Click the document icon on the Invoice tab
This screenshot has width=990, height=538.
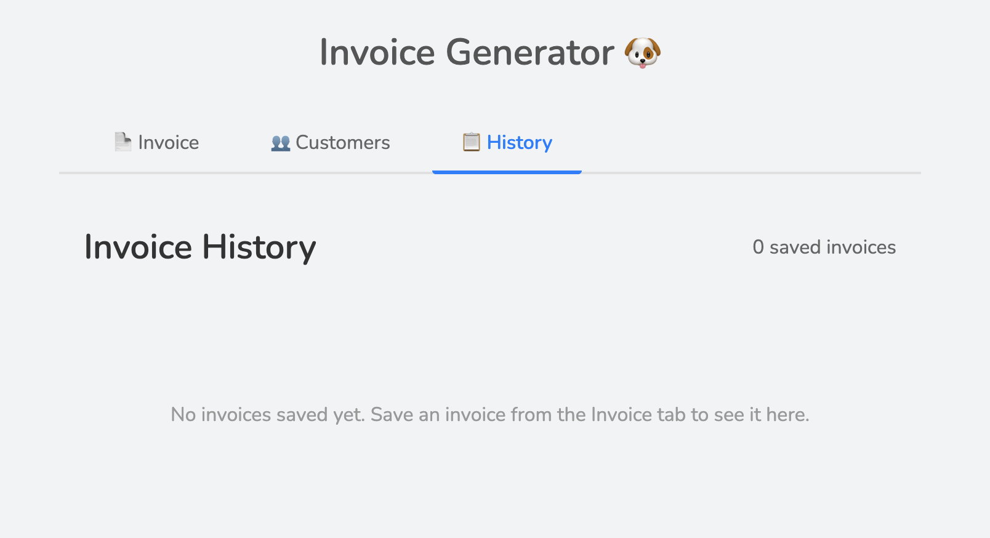pos(123,142)
